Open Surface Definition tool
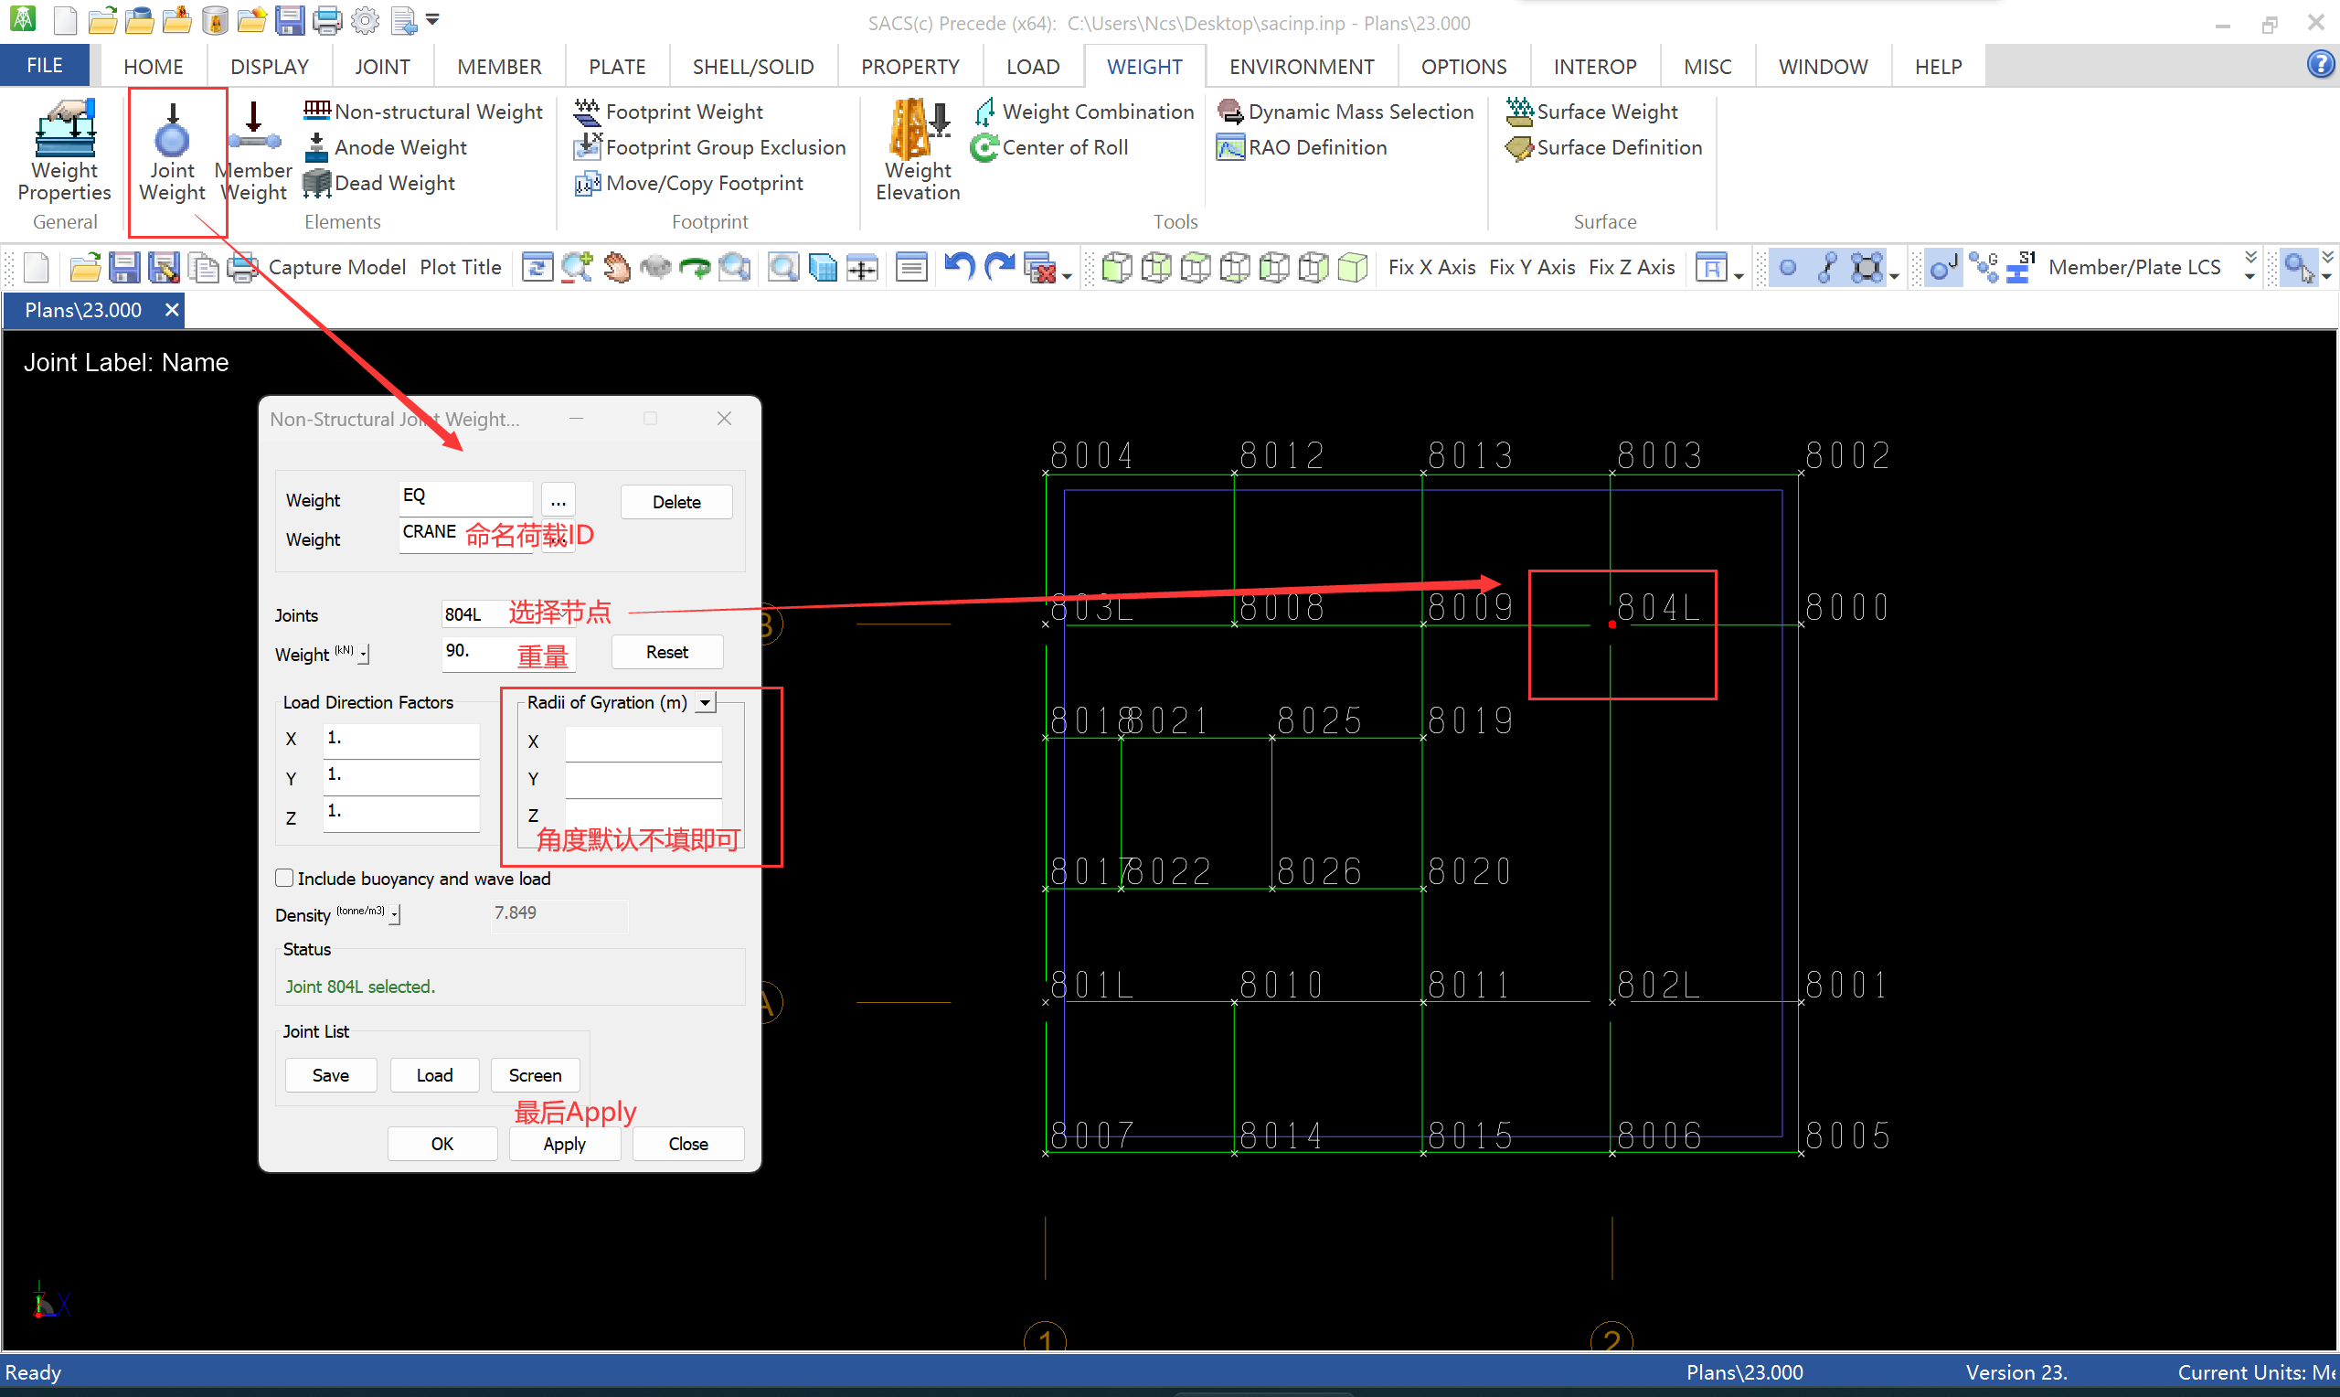The image size is (2340, 1397). click(x=1604, y=148)
